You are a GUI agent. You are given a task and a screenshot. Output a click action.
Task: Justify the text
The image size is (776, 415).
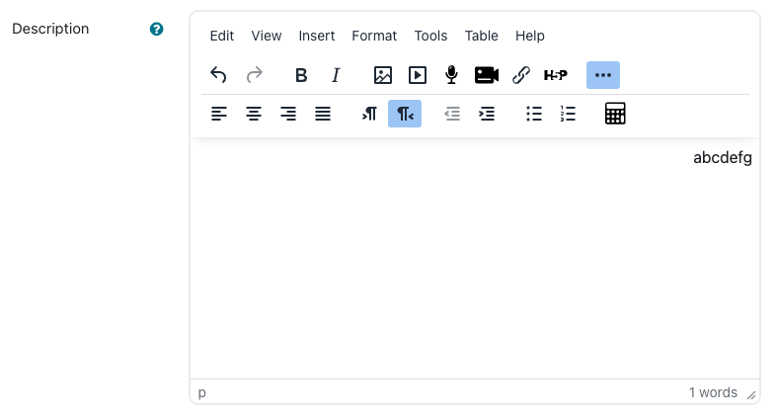pos(323,114)
